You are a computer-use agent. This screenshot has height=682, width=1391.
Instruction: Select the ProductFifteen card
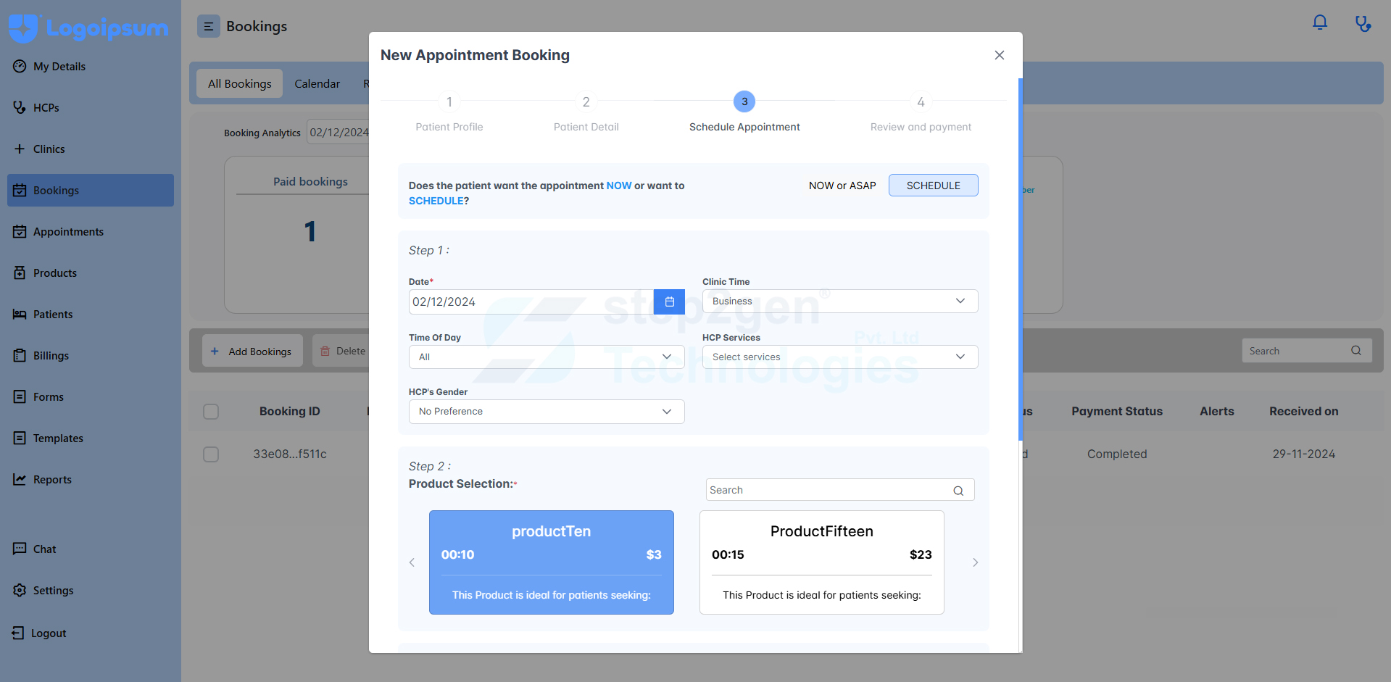click(x=822, y=562)
